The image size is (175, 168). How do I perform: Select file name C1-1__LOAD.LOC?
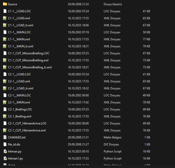(x=19, y=11)
